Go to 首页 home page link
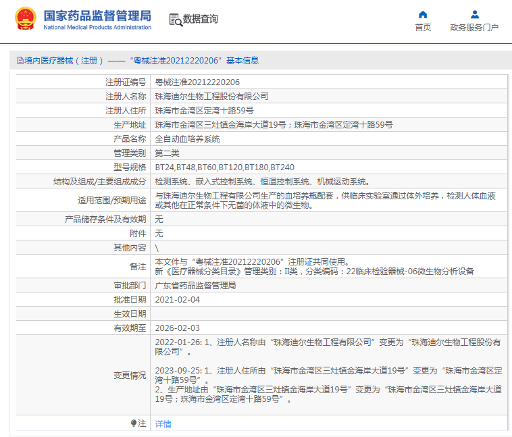The width and height of the screenshot is (512, 437). tap(423, 28)
